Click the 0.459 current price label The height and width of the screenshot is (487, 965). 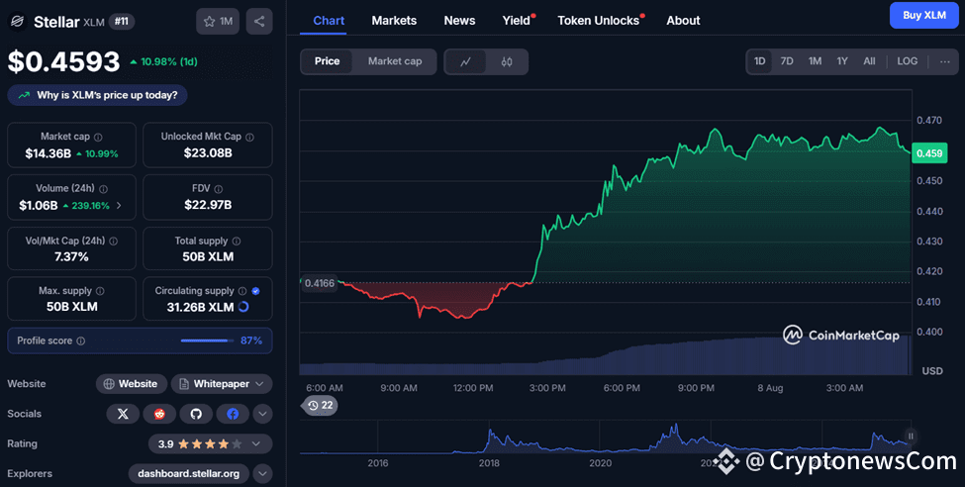(929, 153)
